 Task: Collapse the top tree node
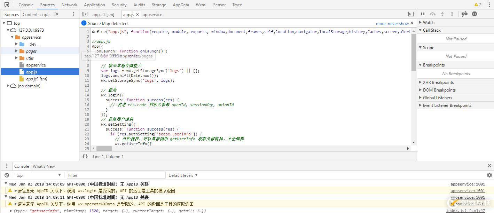4,23
